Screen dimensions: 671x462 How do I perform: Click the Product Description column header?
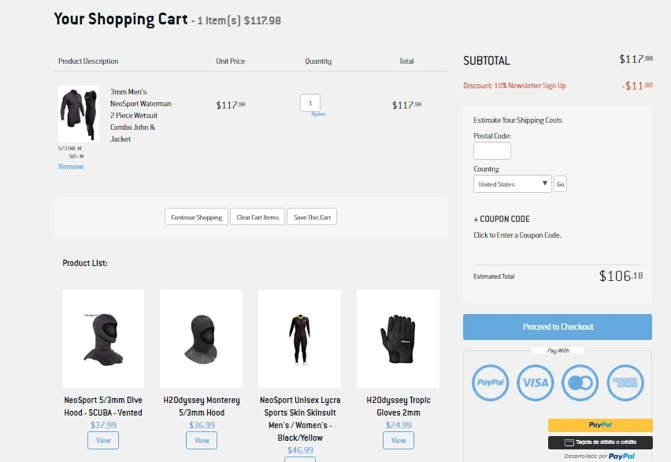point(88,61)
